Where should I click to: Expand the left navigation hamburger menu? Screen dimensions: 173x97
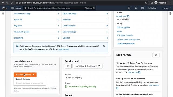(x=3, y=13)
